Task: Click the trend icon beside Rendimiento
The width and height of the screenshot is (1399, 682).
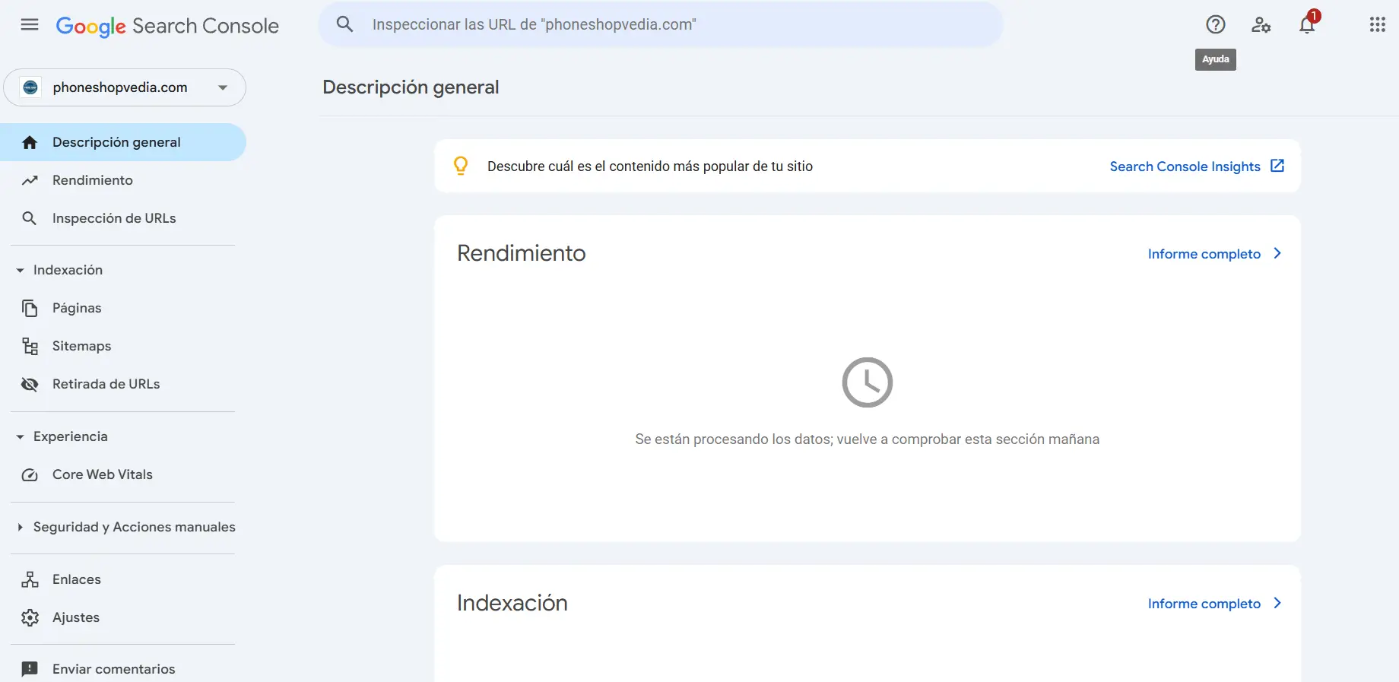Action: (30, 180)
